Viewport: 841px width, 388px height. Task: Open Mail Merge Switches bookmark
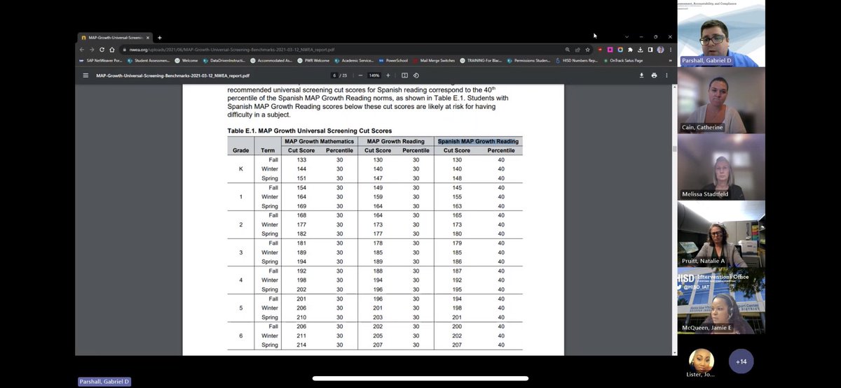click(x=435, y=61)
